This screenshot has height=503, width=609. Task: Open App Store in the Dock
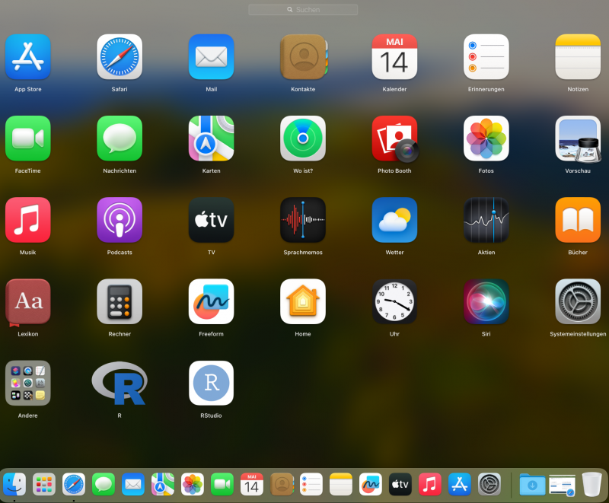pos(460,485)
